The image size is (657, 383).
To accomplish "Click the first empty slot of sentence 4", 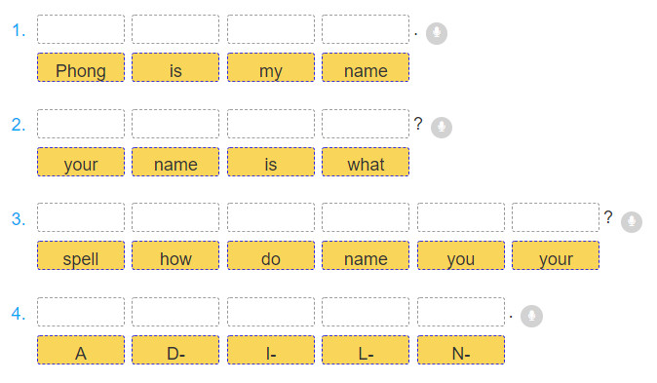I will [x=81, y=312].
